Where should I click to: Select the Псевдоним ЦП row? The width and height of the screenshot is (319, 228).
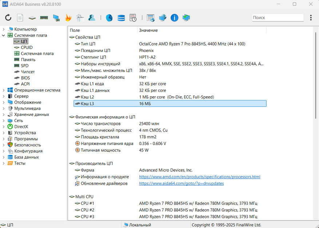point(170,50)
